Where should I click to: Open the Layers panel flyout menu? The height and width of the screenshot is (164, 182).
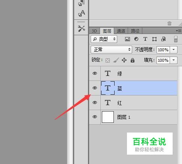tap(179, 31)
